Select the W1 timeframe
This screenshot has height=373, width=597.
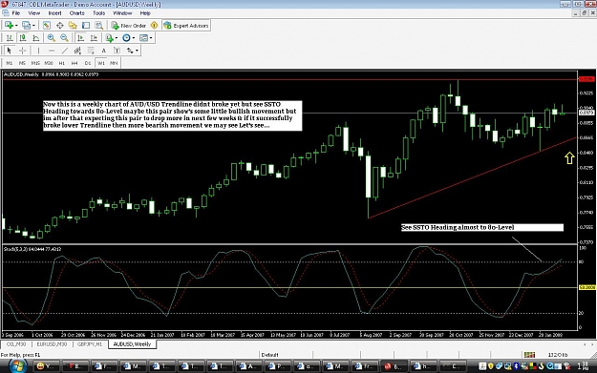(101, 63)
